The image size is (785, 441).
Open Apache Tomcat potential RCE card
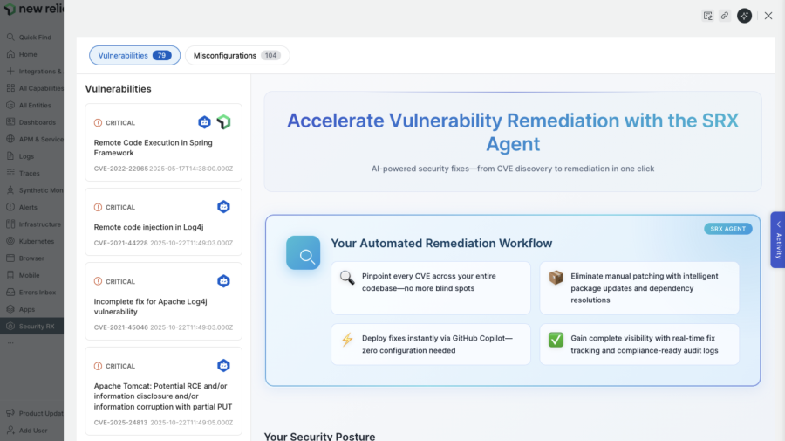pyautogui.click(x=164, y=391)
